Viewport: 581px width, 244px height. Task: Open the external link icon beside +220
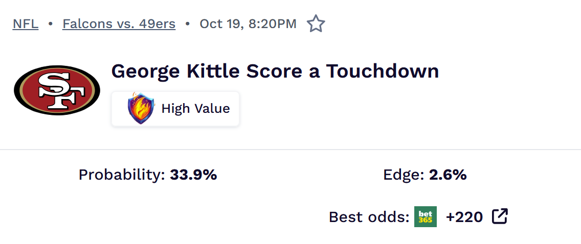[x=500, y=217]
